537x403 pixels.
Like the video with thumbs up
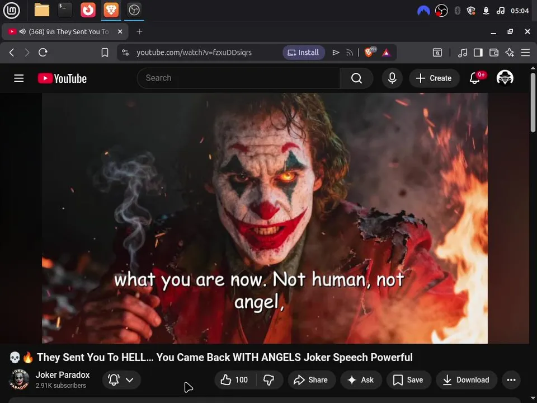[234, 379]
